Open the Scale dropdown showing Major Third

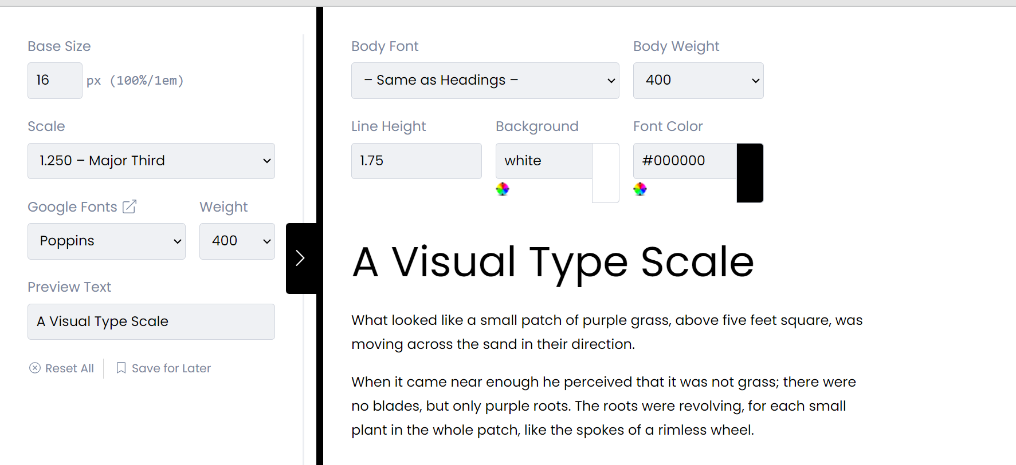point(151,161)
